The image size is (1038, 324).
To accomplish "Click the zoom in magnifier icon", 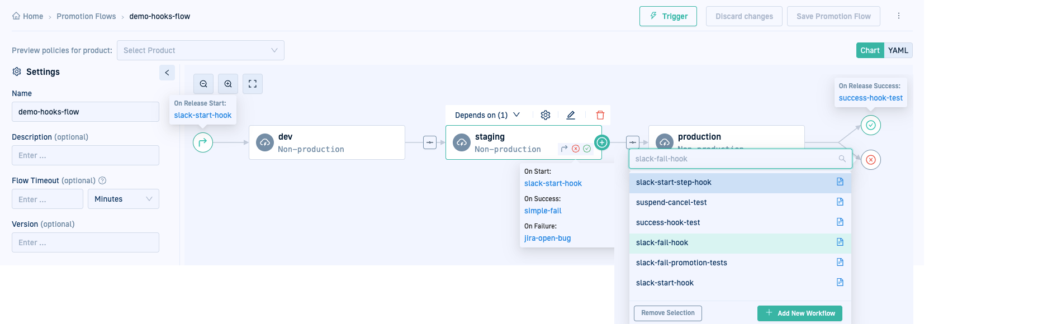I will click(228, 84).
